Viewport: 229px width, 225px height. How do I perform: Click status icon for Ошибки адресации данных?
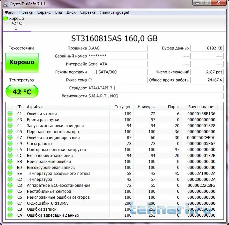10,215
